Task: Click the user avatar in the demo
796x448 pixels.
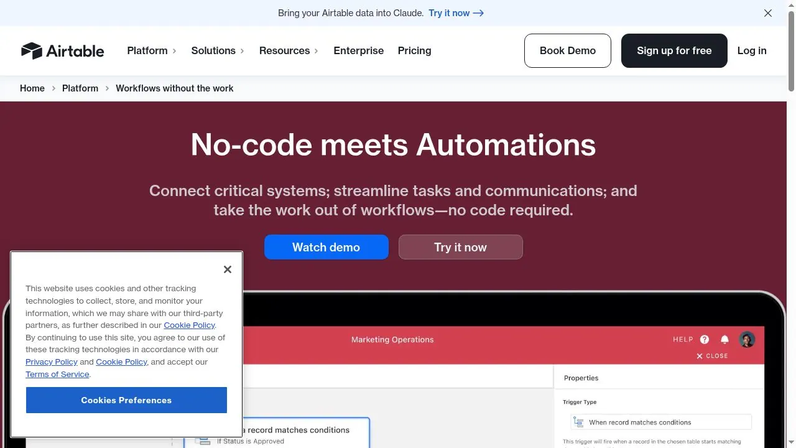Action: pyautogui.click(x=747, y=340)
